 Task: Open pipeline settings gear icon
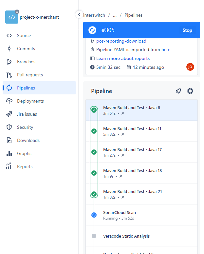click(x=190, y=91)
